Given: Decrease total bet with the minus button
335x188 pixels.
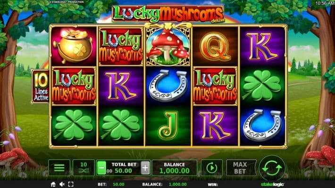Looking at the screenshot, I should tap(101, 168).
